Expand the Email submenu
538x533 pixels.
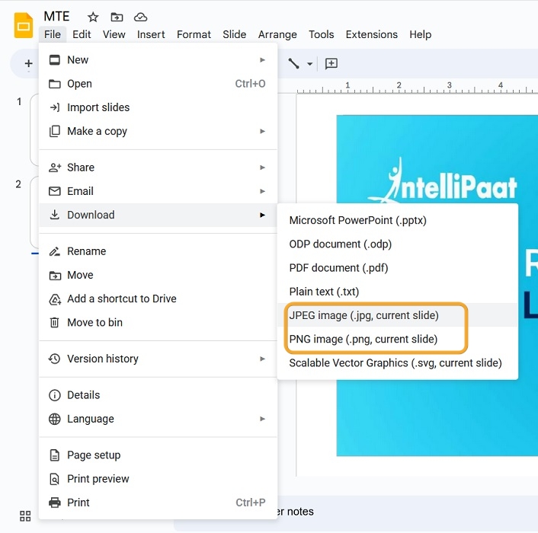click(158, 191)
